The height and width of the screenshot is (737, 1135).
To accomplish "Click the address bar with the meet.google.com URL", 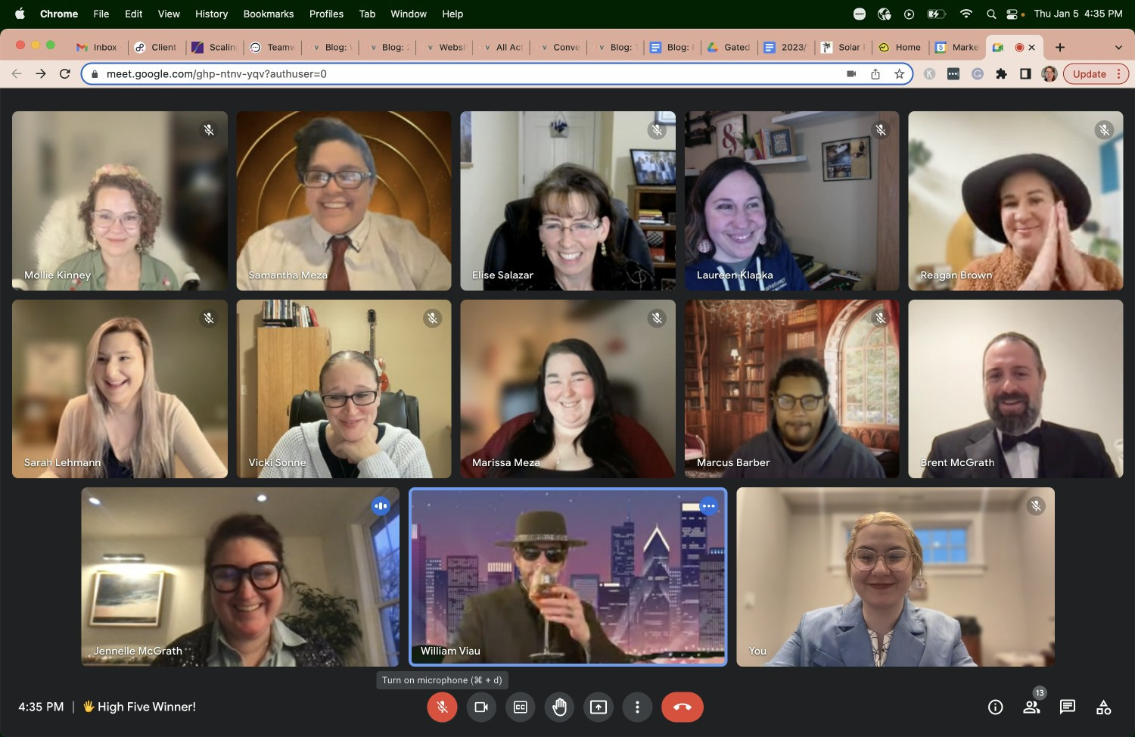I will point(497,73).
